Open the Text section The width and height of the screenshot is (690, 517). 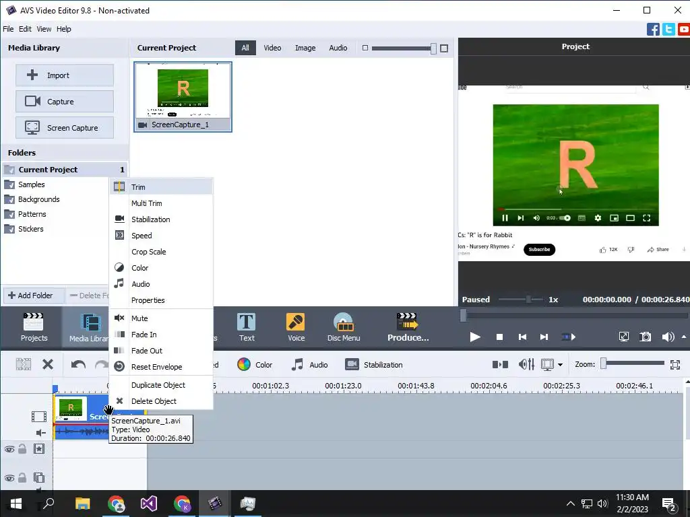pyautogui.click(x=247, y=328)
